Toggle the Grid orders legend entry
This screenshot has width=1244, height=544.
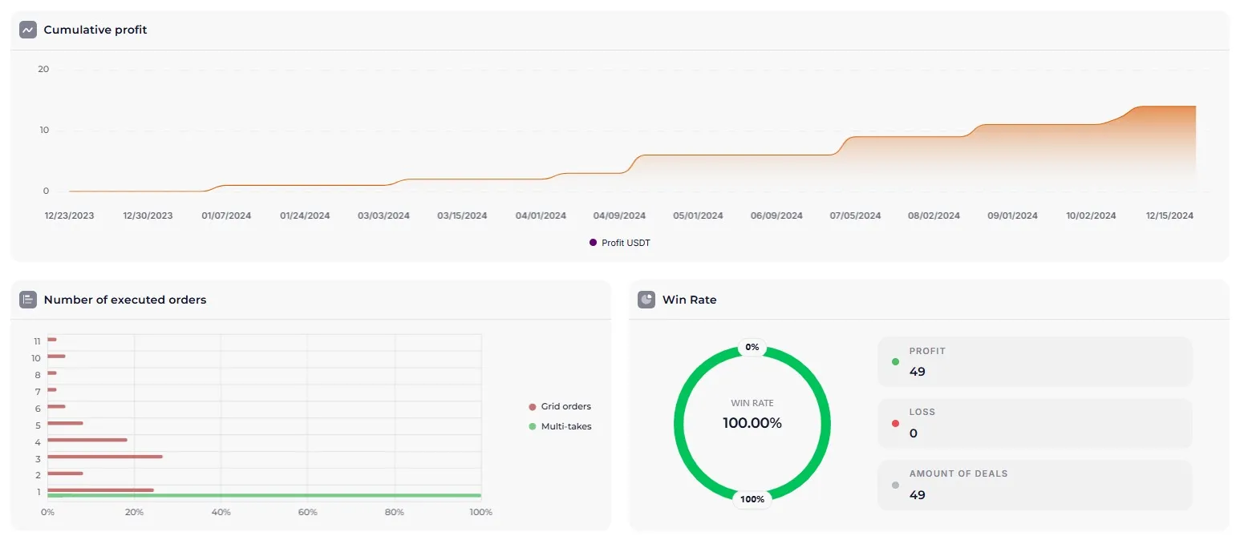[x=560, y=406]
